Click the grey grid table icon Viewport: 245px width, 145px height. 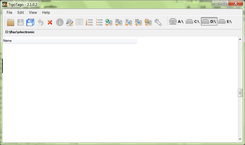click(x=79, y=22)
